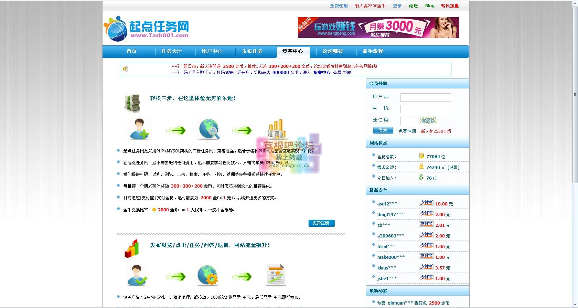The image size is (578, 308).
Task: Click the cash bundle icon
Action: [x=132, y=103]
